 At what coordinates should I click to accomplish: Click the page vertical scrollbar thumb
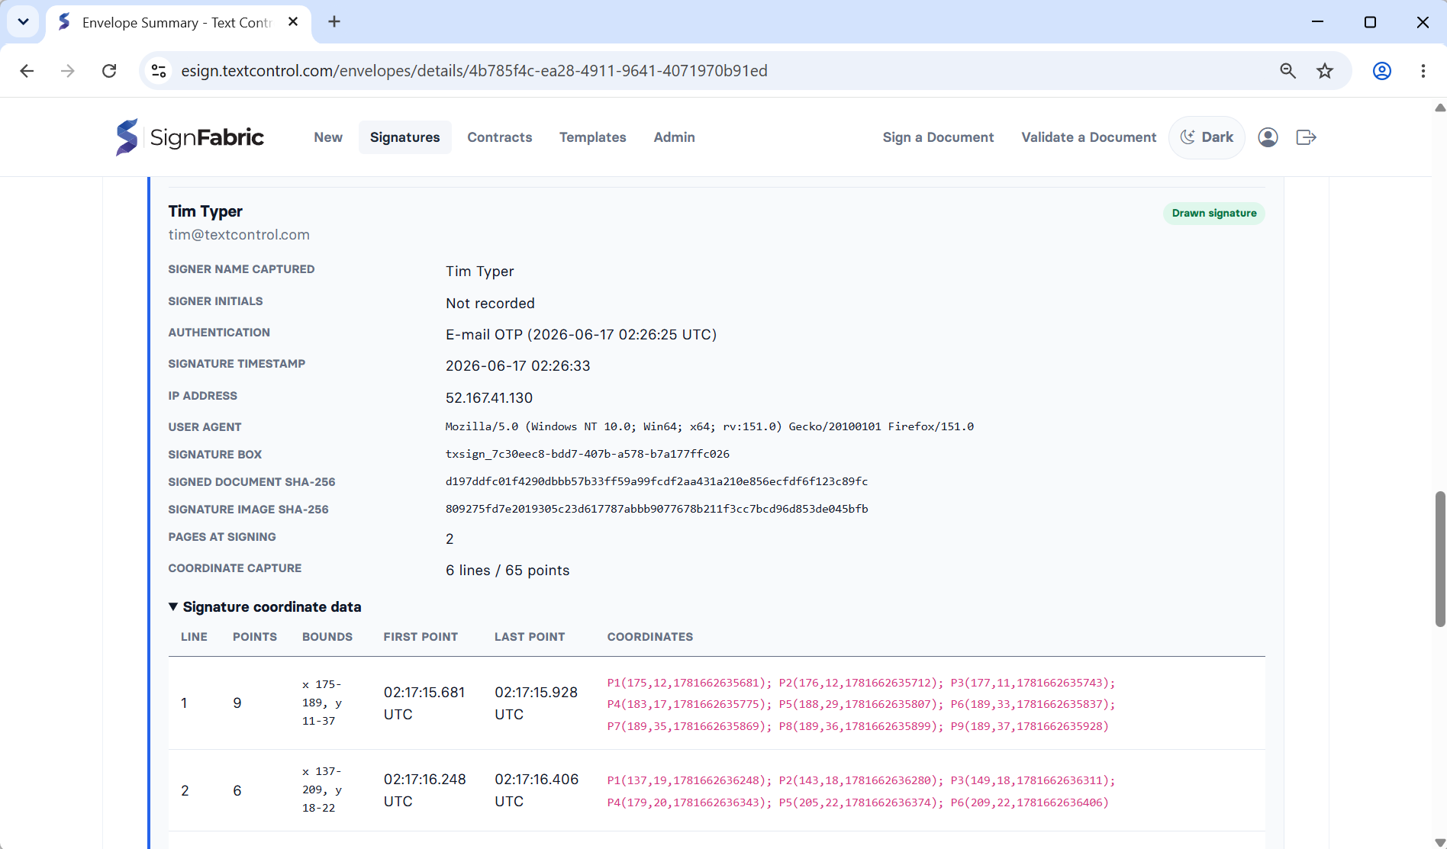(1439, 558)
